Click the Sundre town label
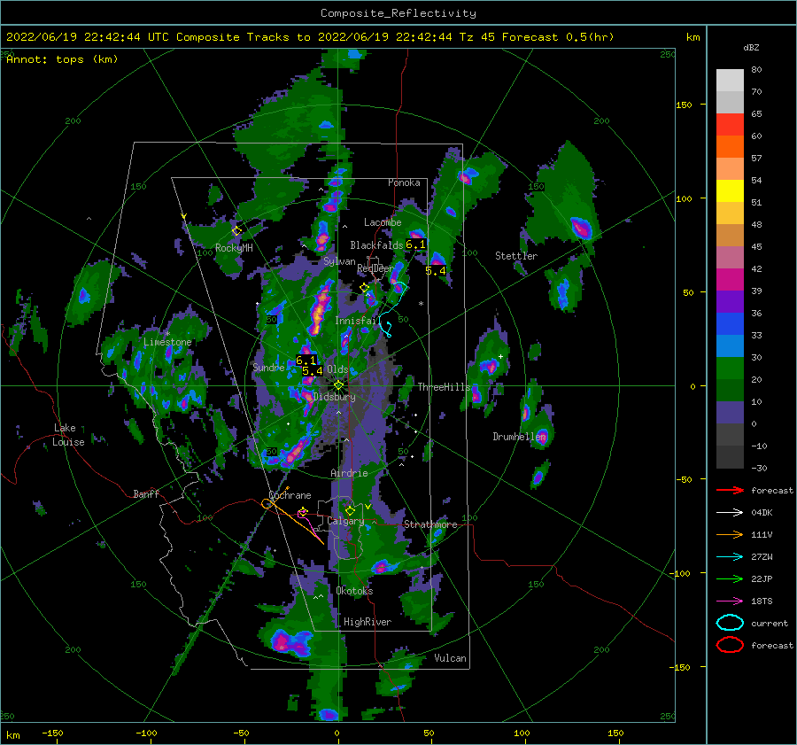The height and width of the screenshot is (745, 797). pyautogui.click(x=268, y=367)
